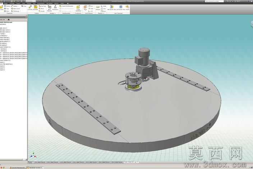Open the browser Find binoculars icon
253x169 pixels.
coord(9,19)
